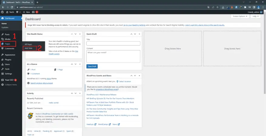The width and height of the screenshot is (266, 136).
Task: Move Quick Draft box up
Action: pos(131,34)
